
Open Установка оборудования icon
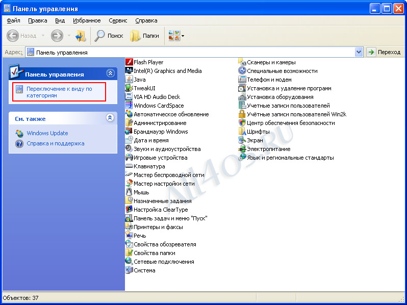pyautogui.click(x=242, y=97)
